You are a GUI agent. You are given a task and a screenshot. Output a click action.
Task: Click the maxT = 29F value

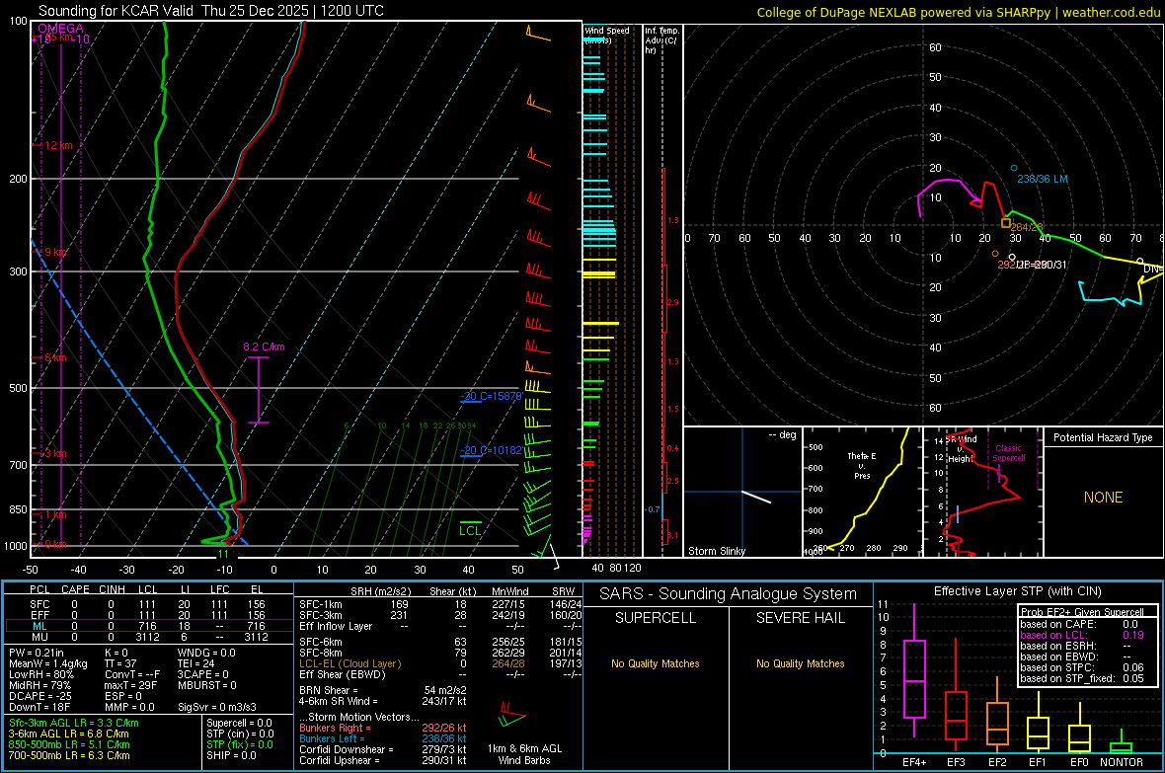(130, 685)
